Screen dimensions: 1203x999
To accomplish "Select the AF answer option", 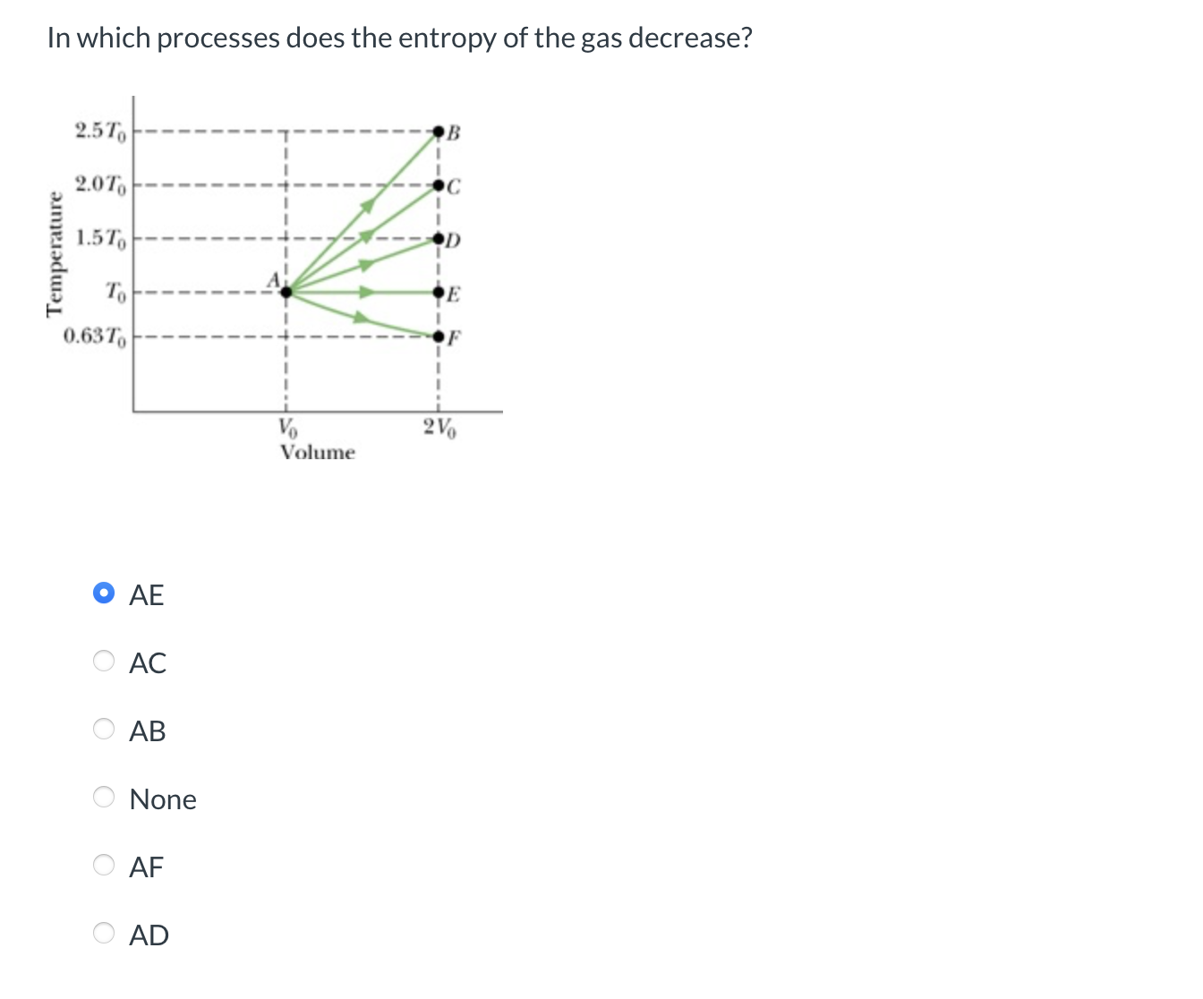I will pyautogui.click(x=104, y=865).
